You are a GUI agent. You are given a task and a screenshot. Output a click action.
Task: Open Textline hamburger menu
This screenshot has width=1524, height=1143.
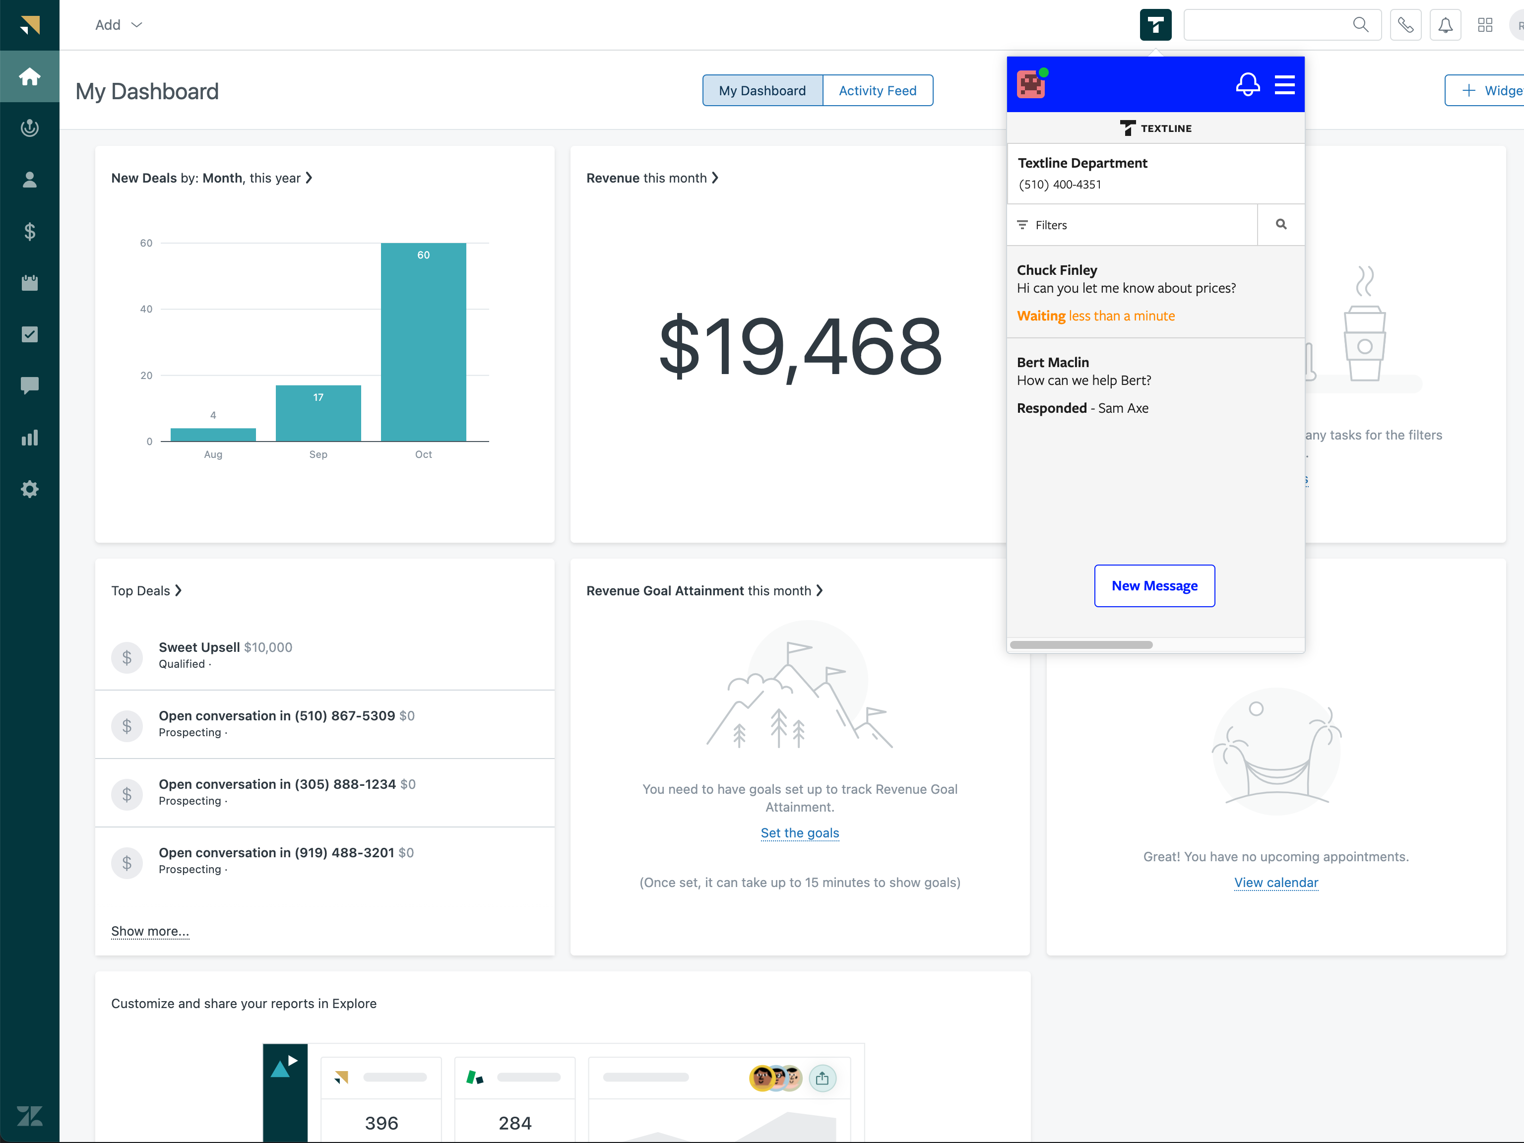pos(1284,85)
